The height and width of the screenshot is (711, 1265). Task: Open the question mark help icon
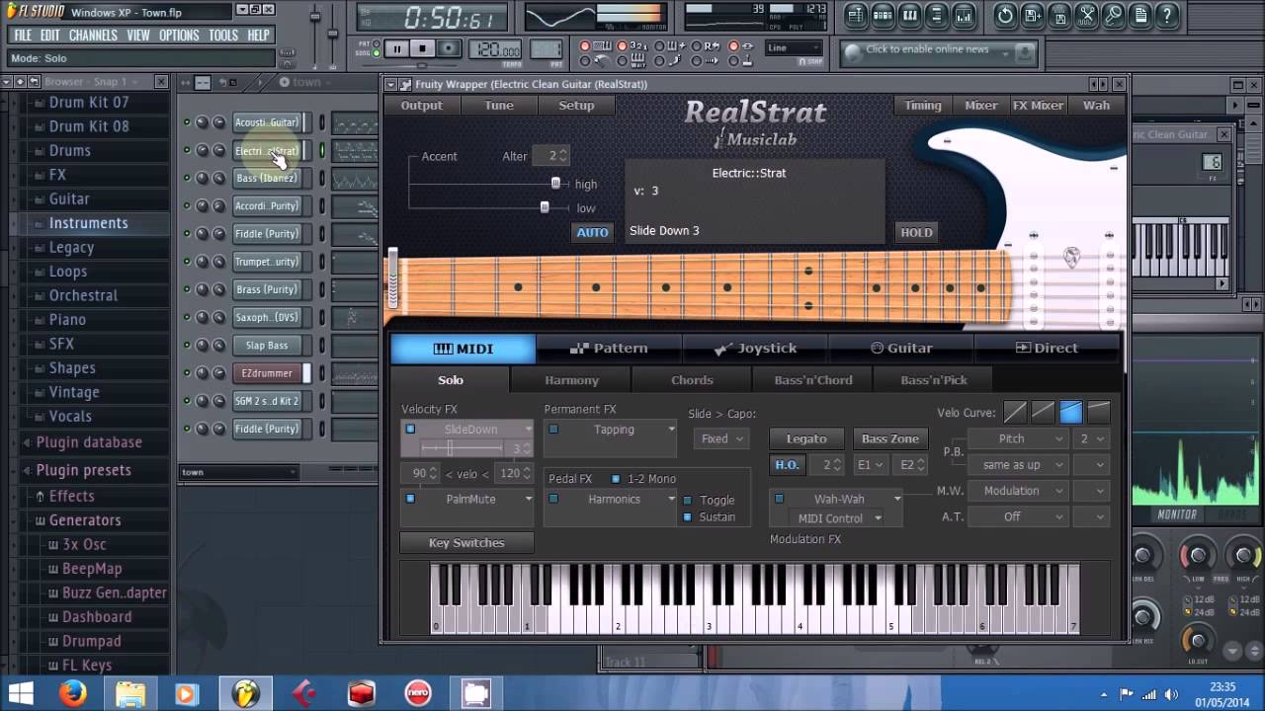pos(1166,15)
